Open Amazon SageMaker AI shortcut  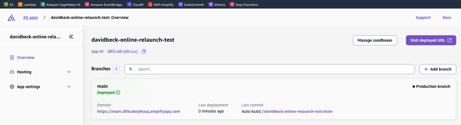[60, 4]
